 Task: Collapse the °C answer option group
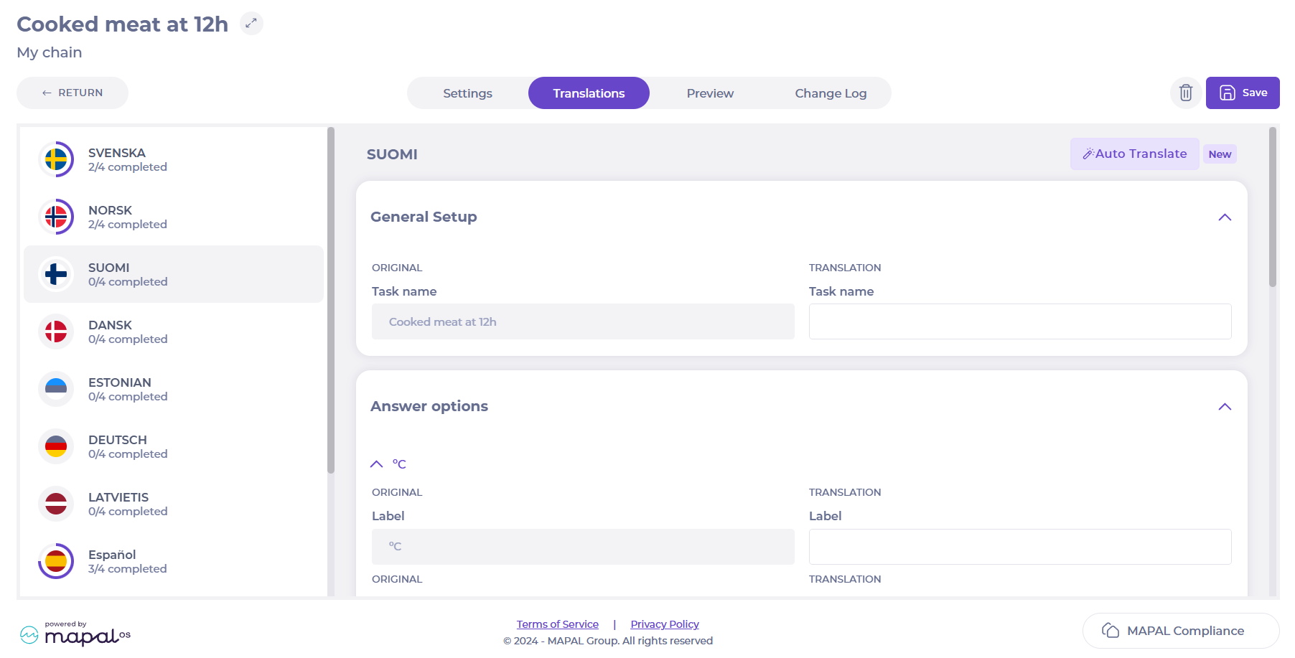(377, 464)
